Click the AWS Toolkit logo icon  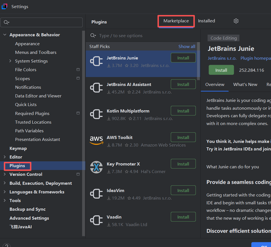(96, 140)
